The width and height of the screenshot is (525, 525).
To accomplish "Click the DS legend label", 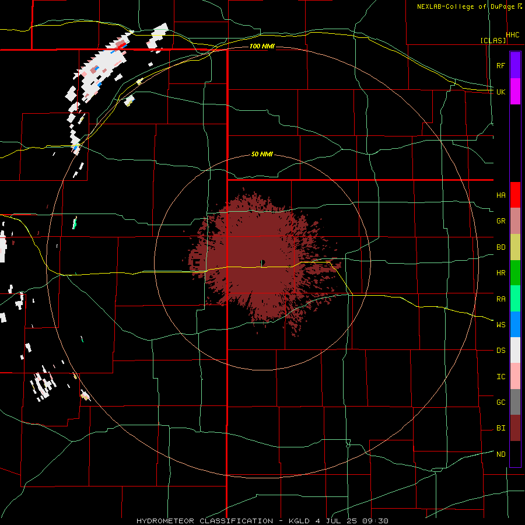I will (x=501, y=351).
